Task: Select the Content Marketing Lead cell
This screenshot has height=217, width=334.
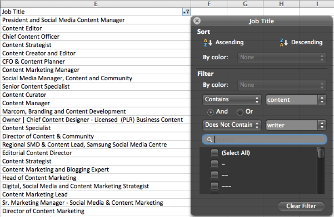Action: tap(96, 194)
